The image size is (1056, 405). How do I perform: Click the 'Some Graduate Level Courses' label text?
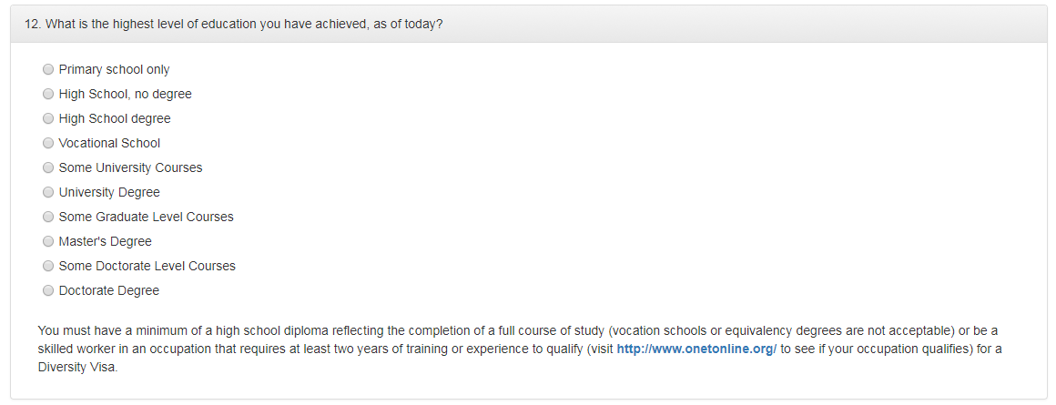[147, 217]
